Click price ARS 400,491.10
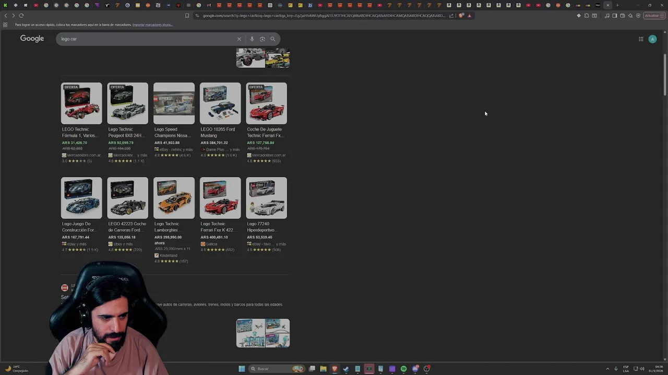Image resolution: width=668 pixels, height=375 pixels. click(x=214, y=238)
